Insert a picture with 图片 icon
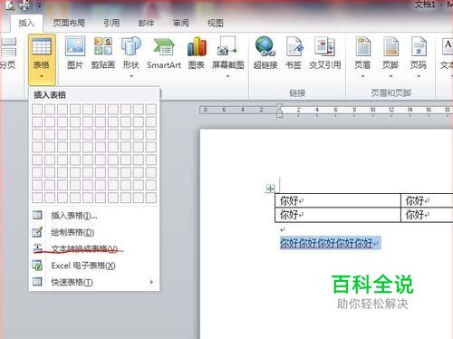The width and height of the screenshot is (453, 339). 75,46
